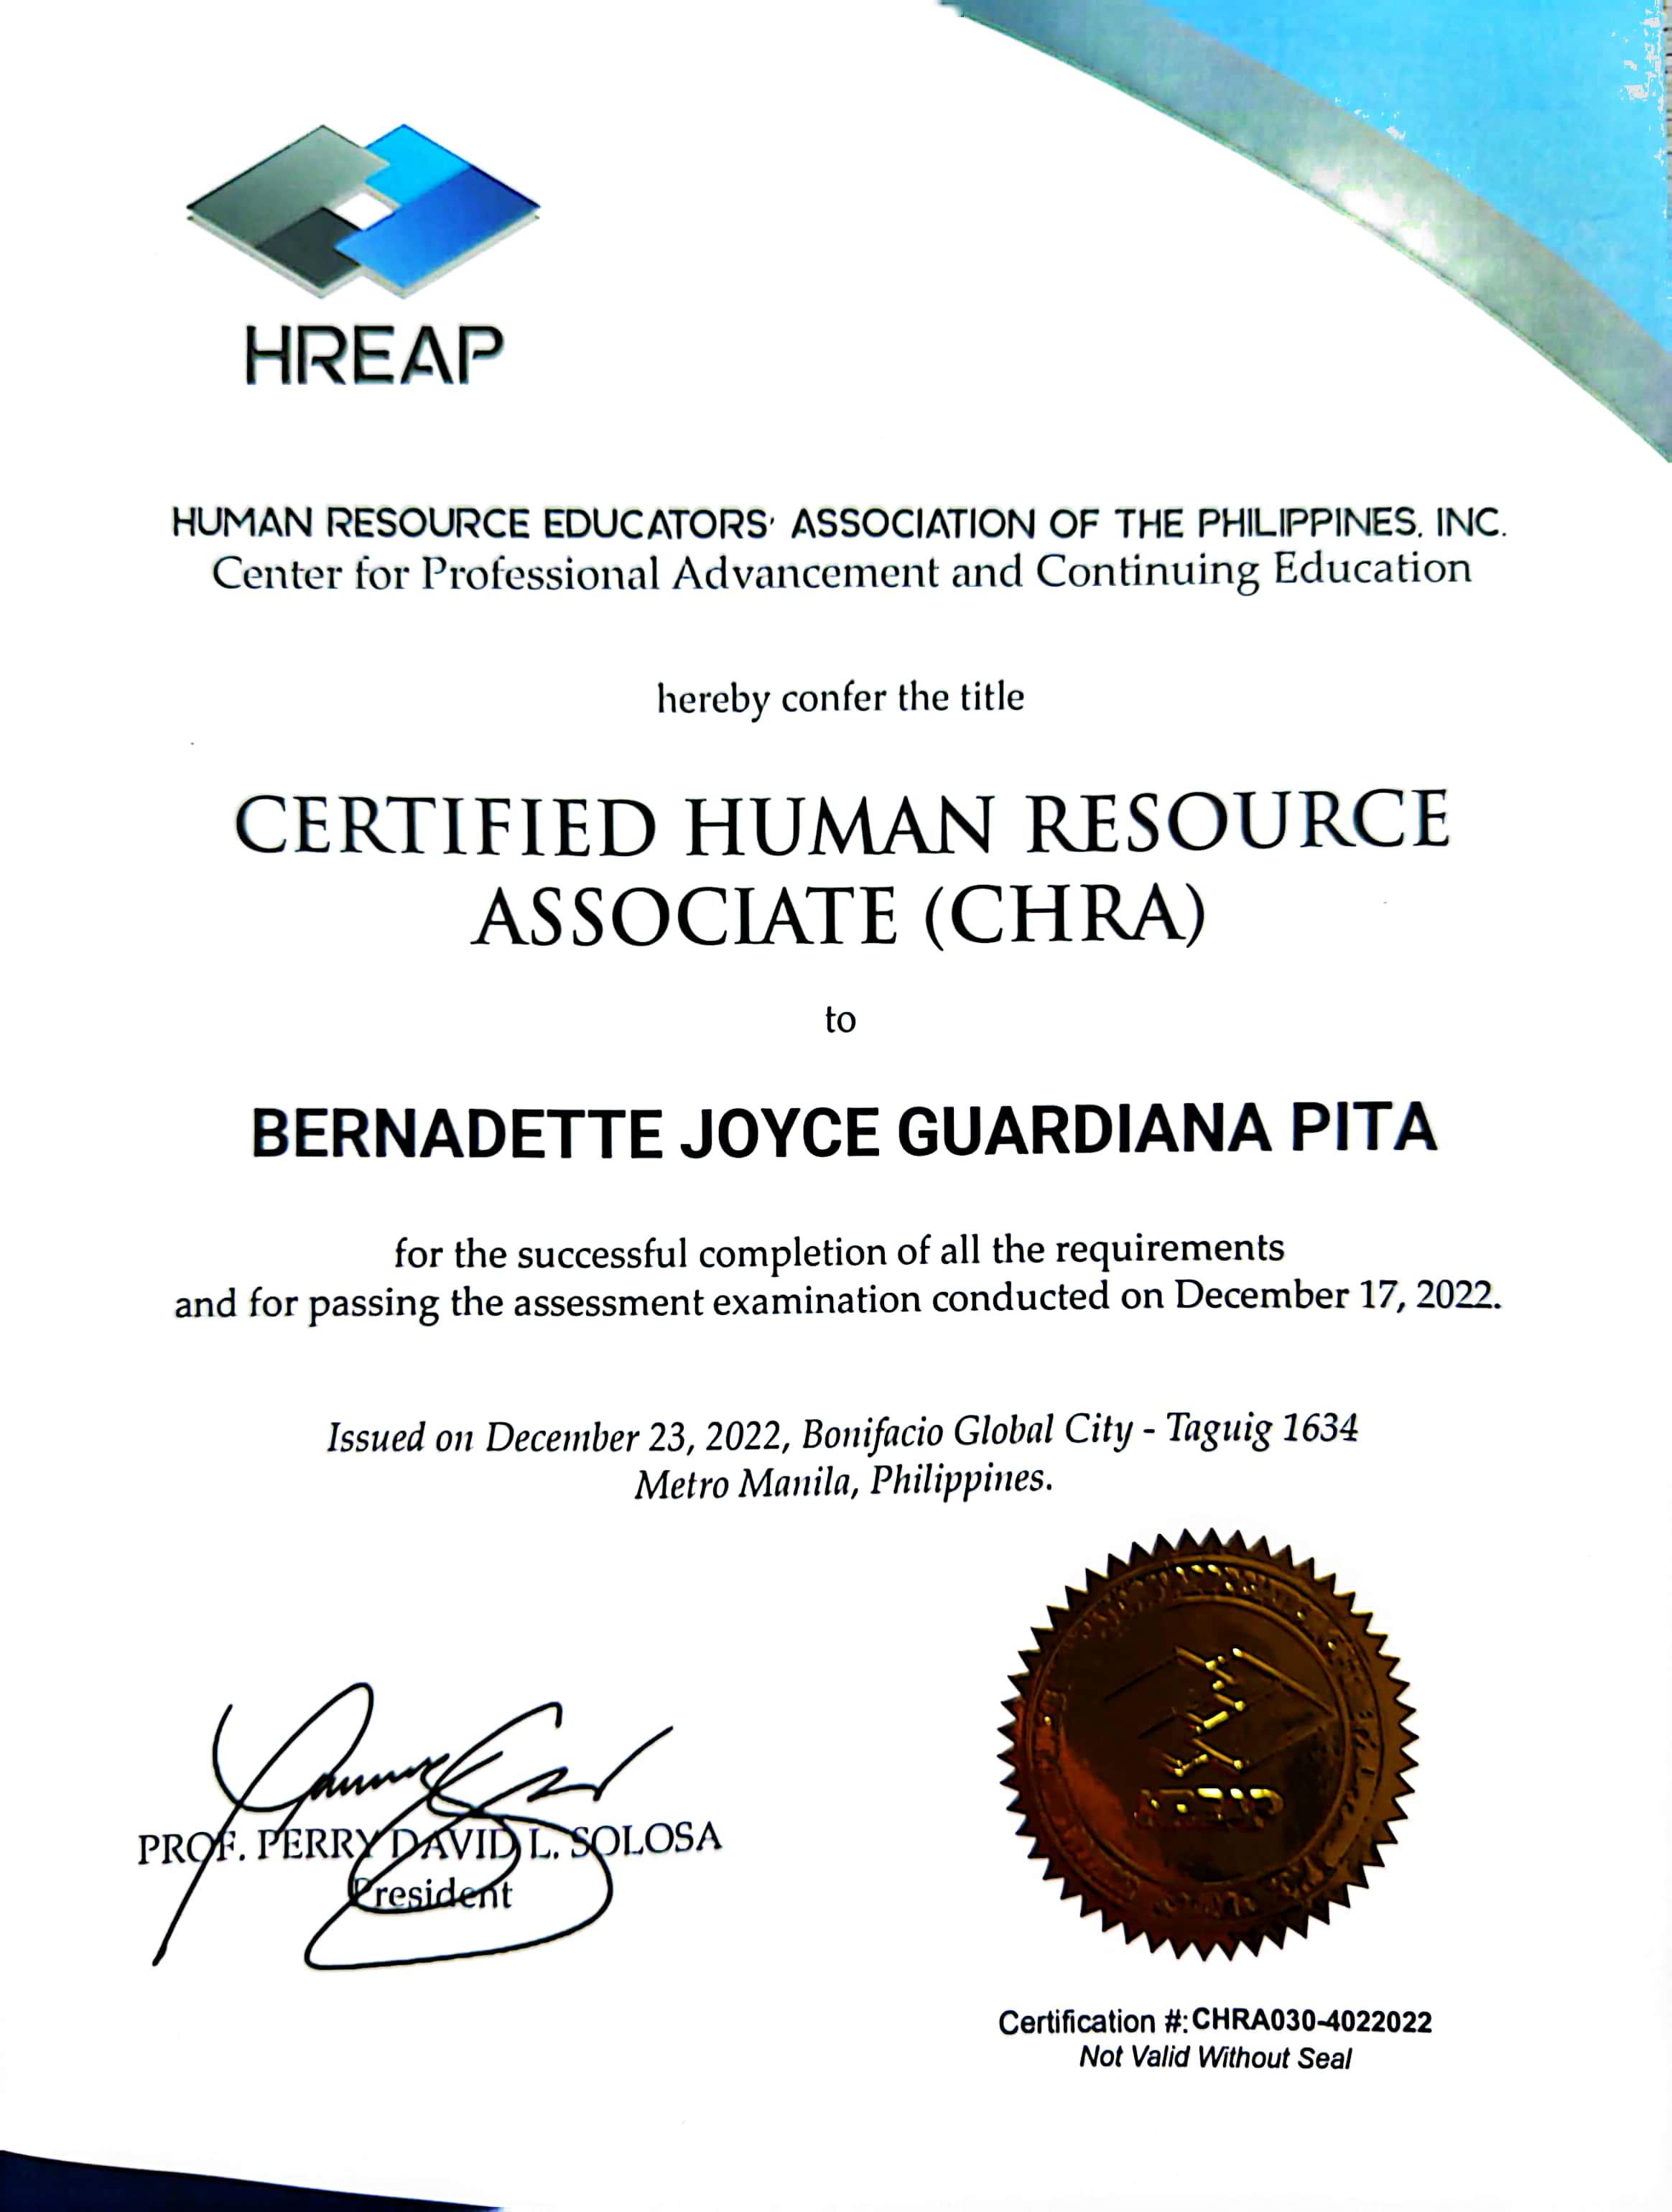Screen dimensions: 1672x2212
Task: Click the 'Not Valid Without Seal' note
Action: pyautogui.click(x=1215, y=2058)
